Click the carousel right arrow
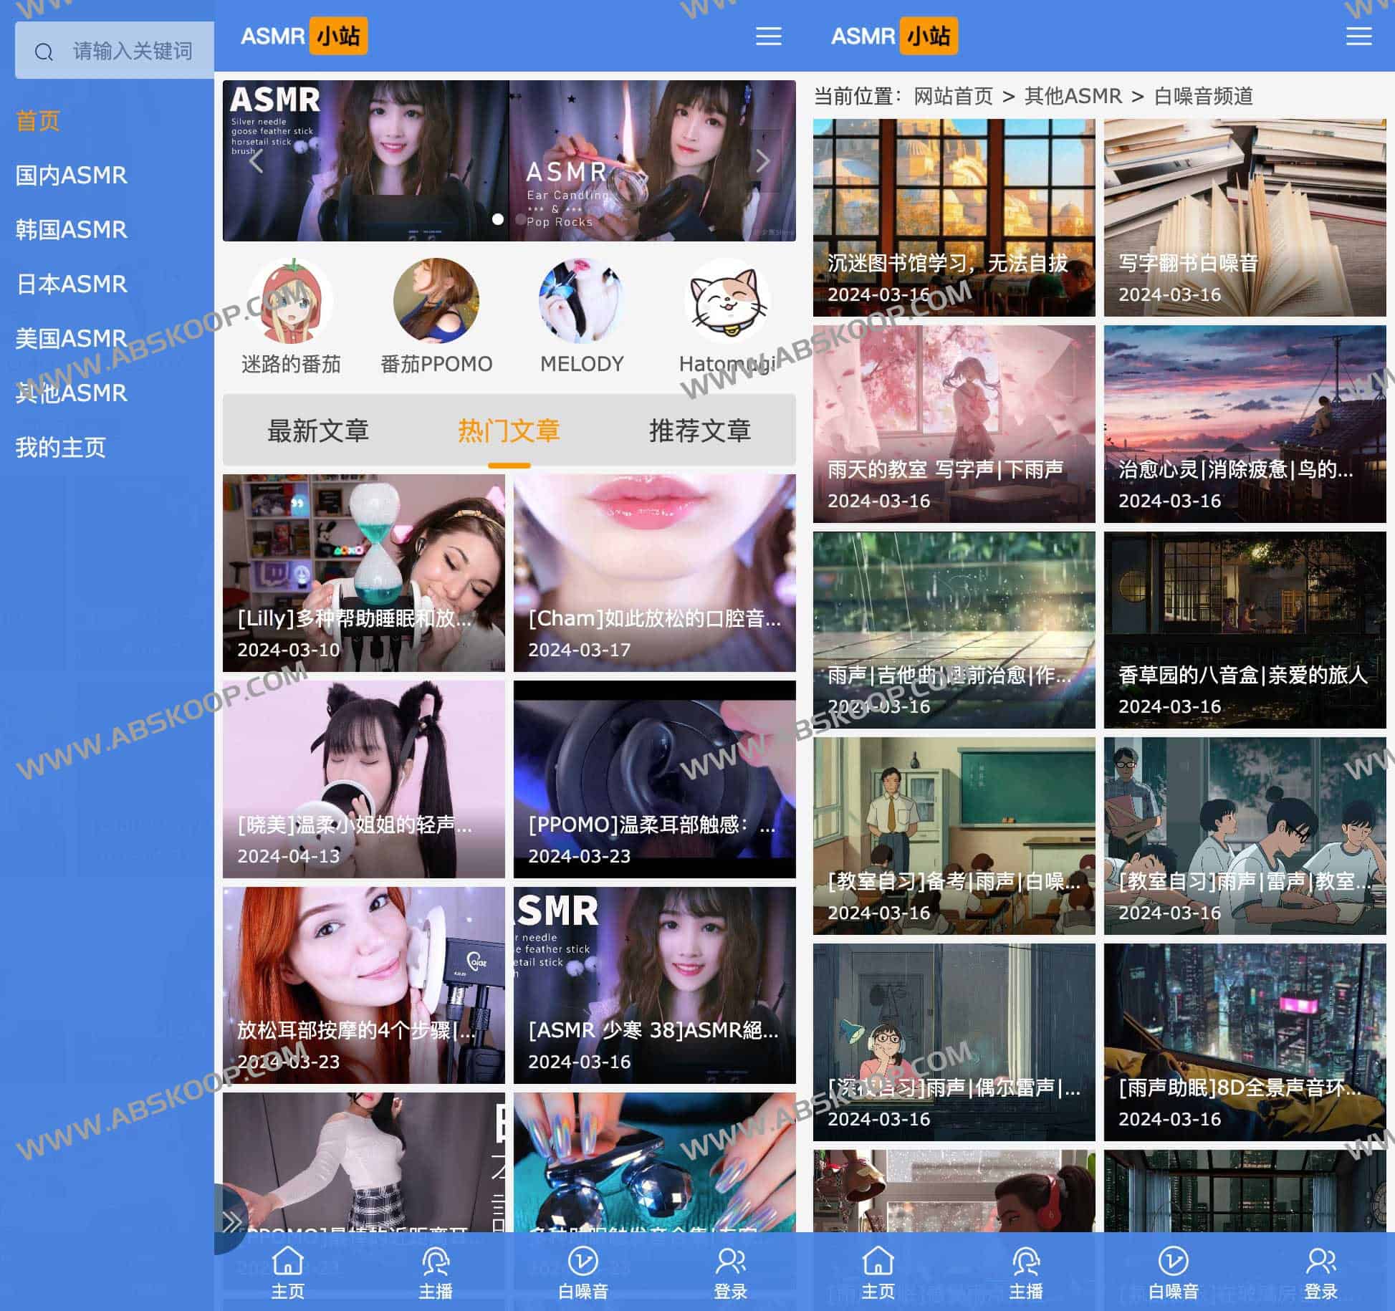Screen dimensions: 1395x1311 click(762, 163)
